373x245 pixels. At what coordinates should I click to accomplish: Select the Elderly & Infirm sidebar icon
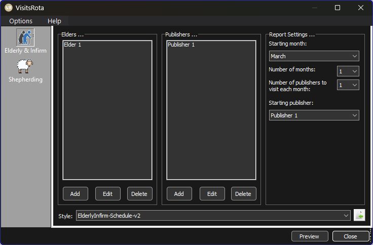pyautogui.click(x=25, y=37)
